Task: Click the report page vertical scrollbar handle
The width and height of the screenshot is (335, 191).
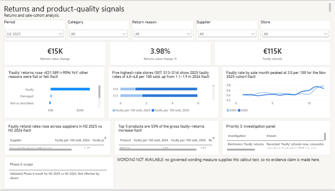Action: pyautogui.click(x=330, y=7)
